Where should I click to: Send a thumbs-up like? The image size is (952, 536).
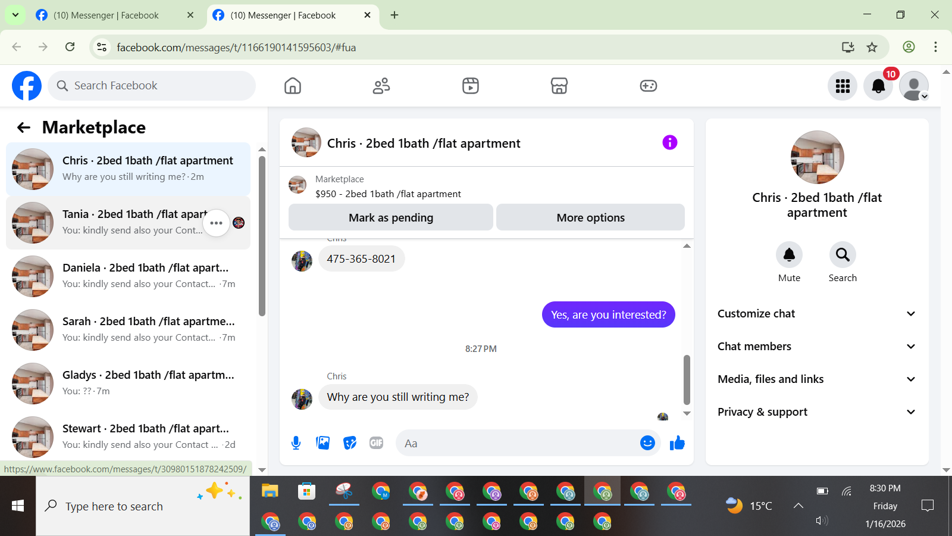click(677, 443)
